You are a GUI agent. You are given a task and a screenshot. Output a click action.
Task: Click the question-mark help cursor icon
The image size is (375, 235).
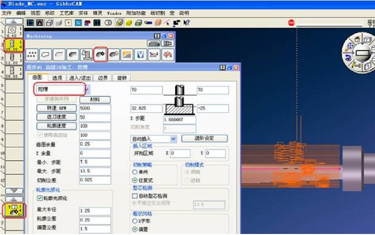[x=187, y=23]
